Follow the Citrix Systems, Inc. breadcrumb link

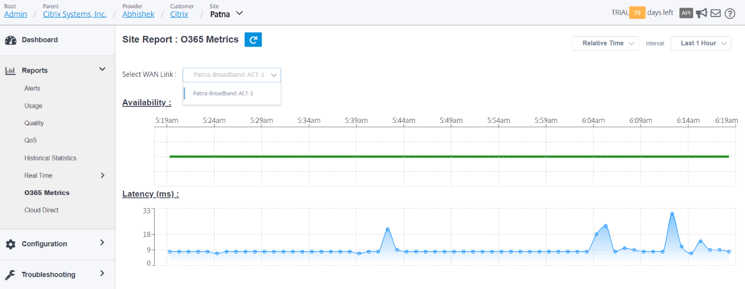74,14
